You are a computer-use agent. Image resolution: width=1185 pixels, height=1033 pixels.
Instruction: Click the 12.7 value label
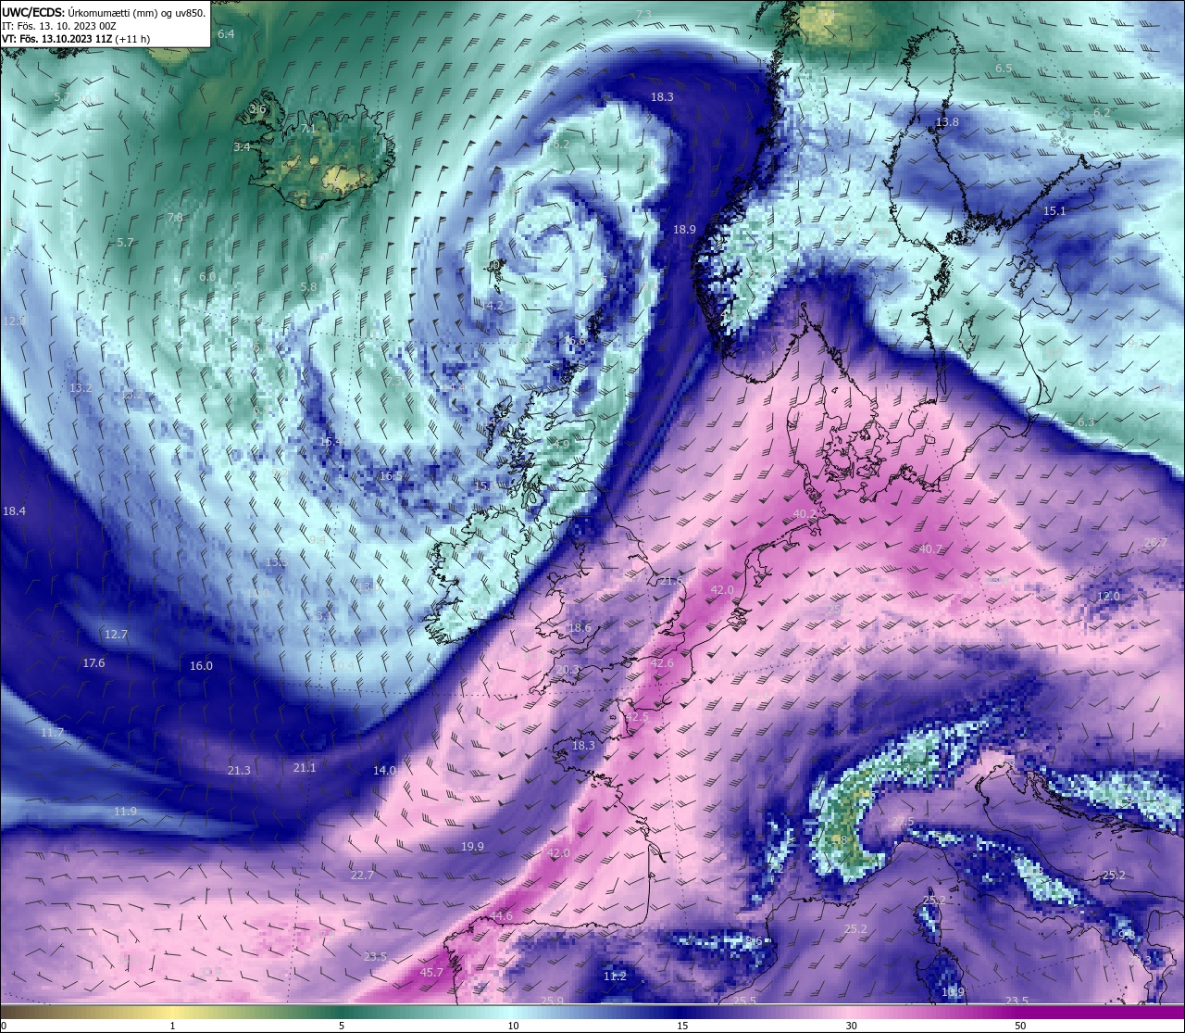[x=116, y=635]
